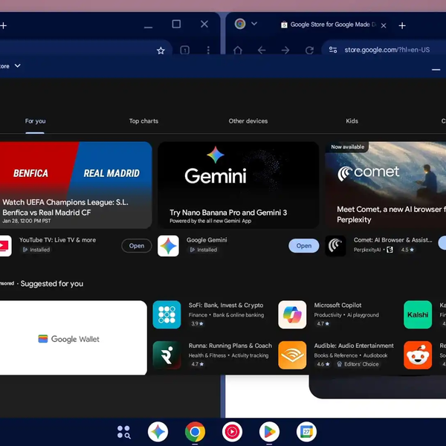Viewport: 446px width, 446px height.
Task: Launch Chrome from the taskbar
Action: click(195, 431)
